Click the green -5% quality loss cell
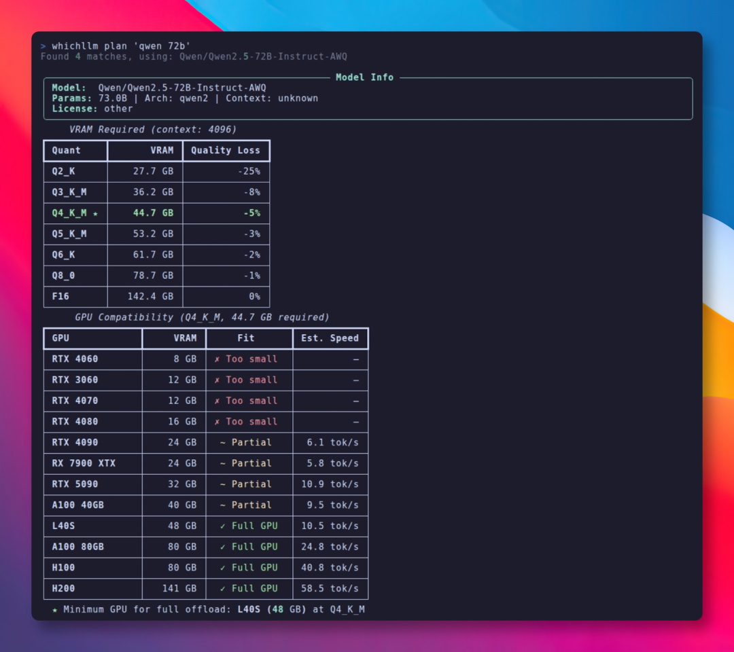Screen dimensions: 734x652 tap(251, 213)
